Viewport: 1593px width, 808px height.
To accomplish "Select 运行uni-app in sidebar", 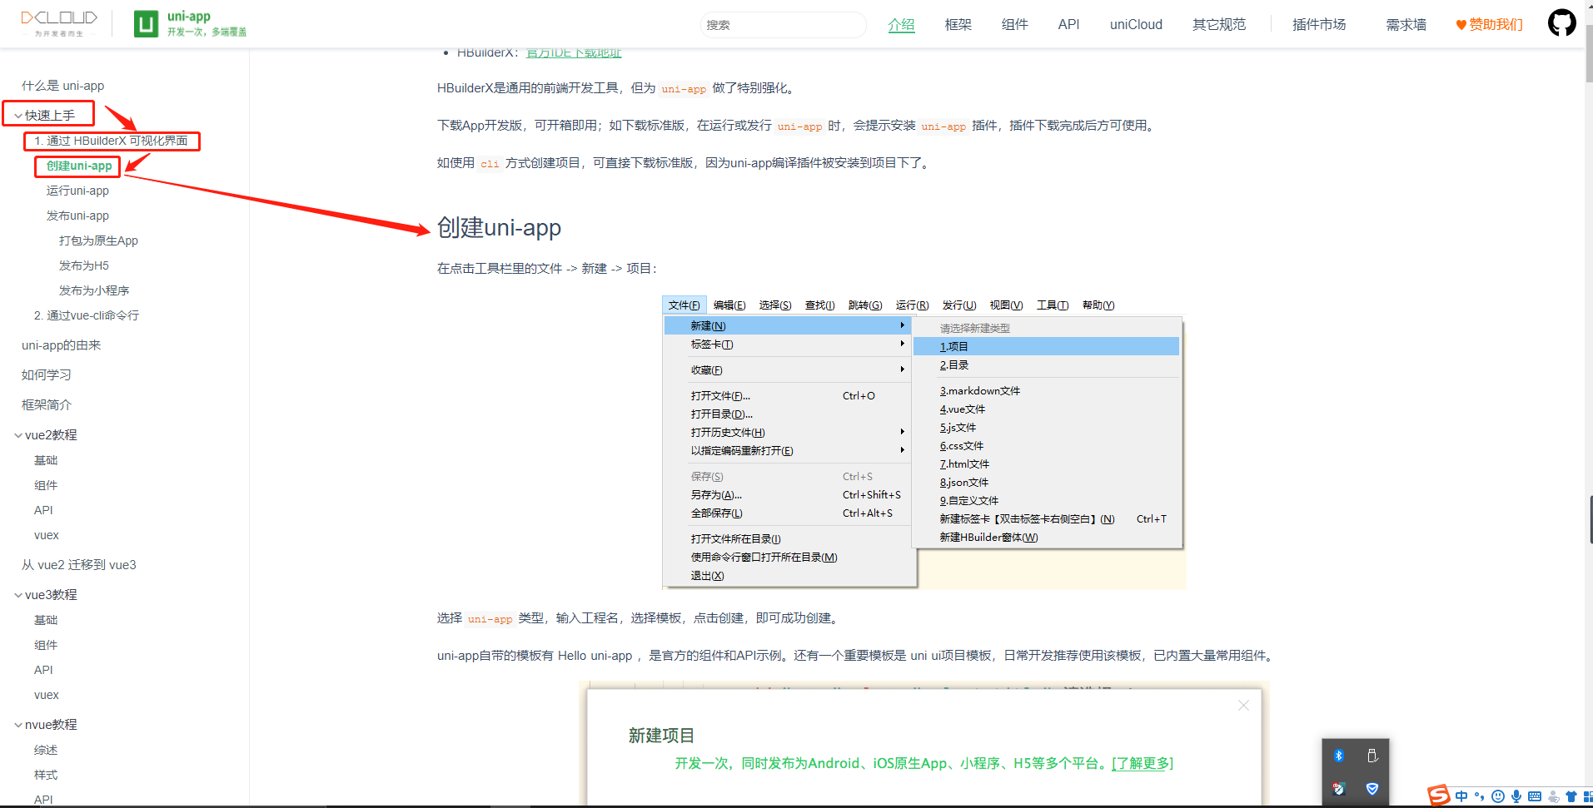I will (x=77, y=191).
